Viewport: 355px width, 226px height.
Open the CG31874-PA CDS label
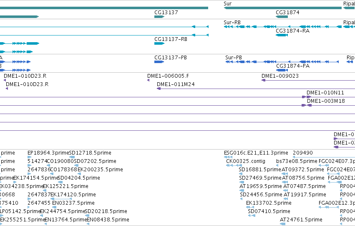(x=293, y=66)
